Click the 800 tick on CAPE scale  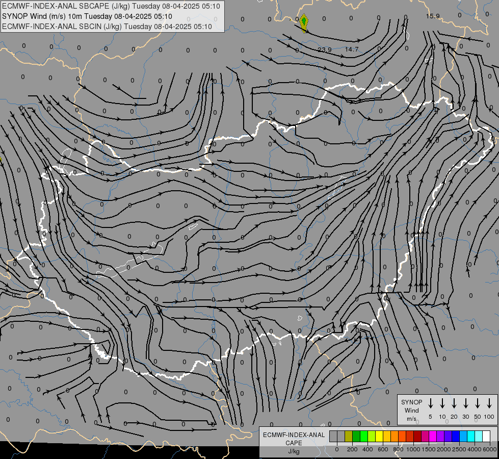pyautogui.click(x=398, y=449)
